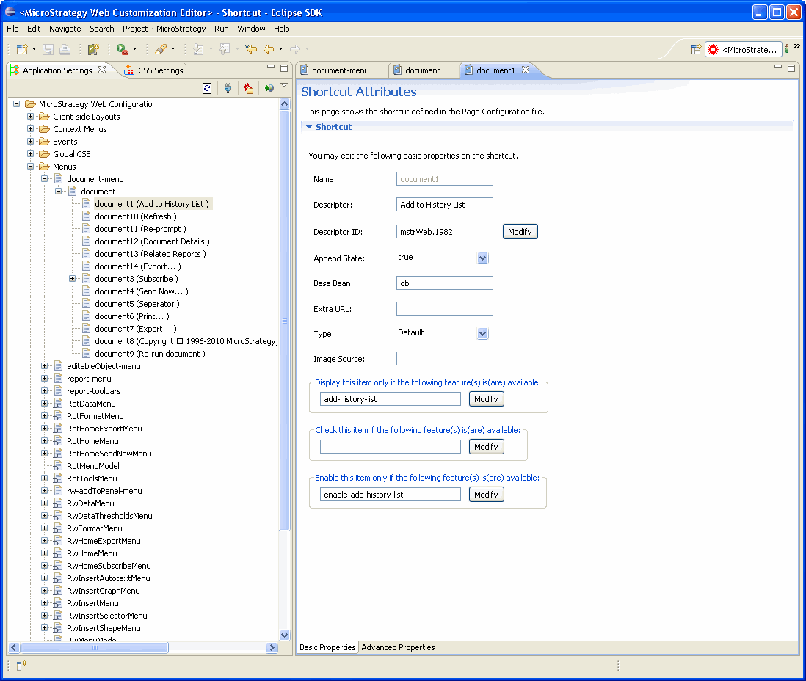Expand document3 (Subscribe) node
The height and width of the screenshot is (681, 806).
pyautogui.click(x=73, y=279)
